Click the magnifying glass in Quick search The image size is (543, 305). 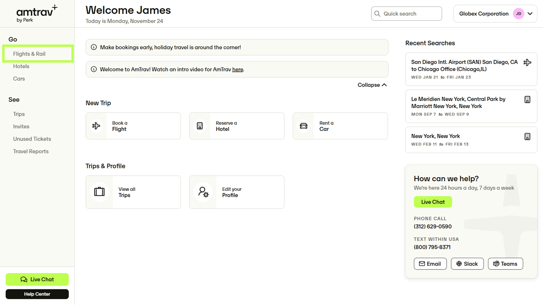(x=377, y=14)
